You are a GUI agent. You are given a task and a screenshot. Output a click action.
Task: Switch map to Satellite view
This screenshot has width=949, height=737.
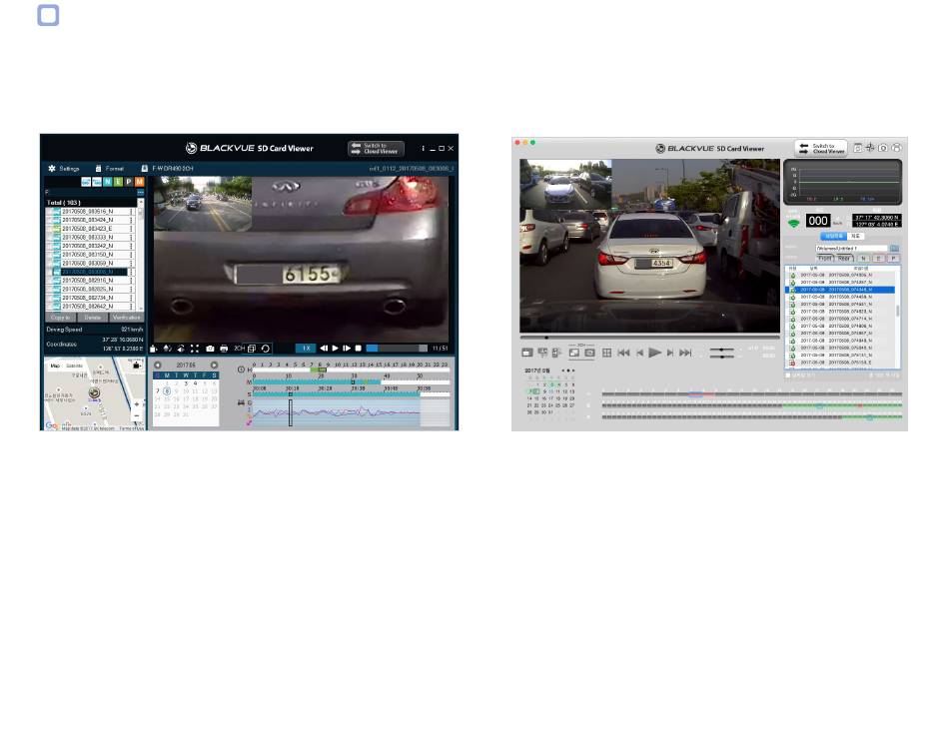pyautogui.click(x=74, y=366)
